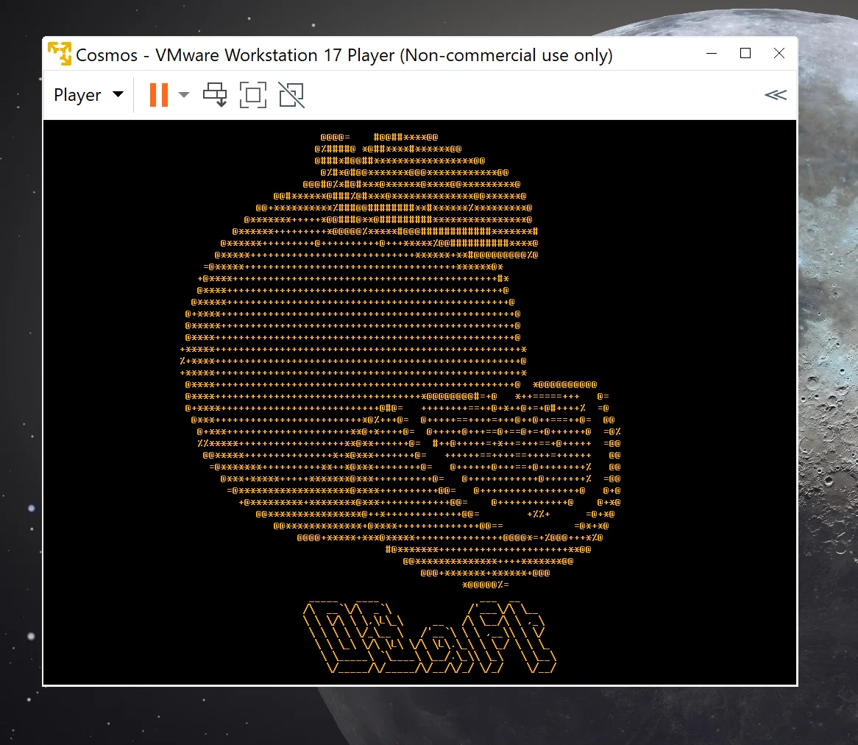858x745 pixels.
Task: Close the Cosmos VMware Player window
Action: [x=779, y=53]
